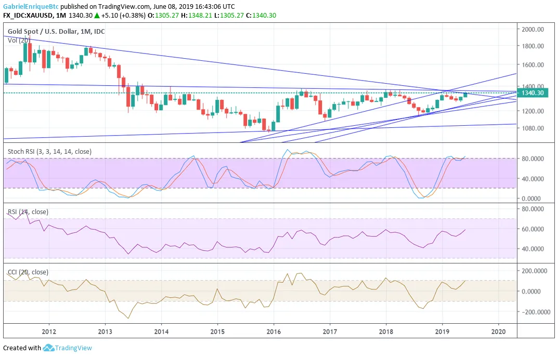
Task: Click the 1340.30 current price label
Action: [x=533, y=93]
